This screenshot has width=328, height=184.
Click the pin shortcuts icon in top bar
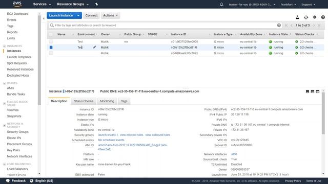(x=96, y=4)
